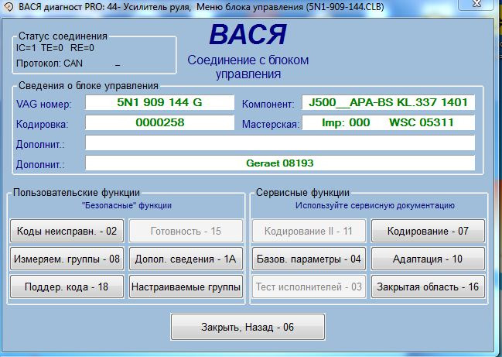Click disabled 'Тест исполнителей - 03' button

coord(309,287)
